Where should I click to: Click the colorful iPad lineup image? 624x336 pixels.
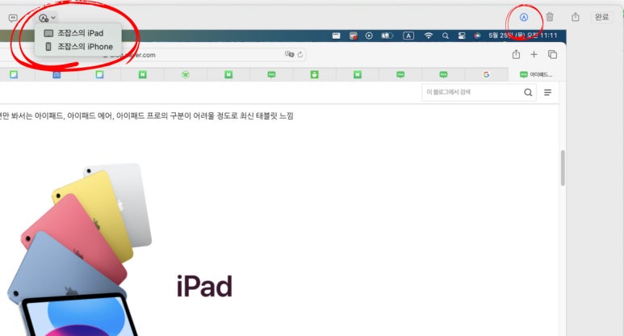(x=80, y=250)
